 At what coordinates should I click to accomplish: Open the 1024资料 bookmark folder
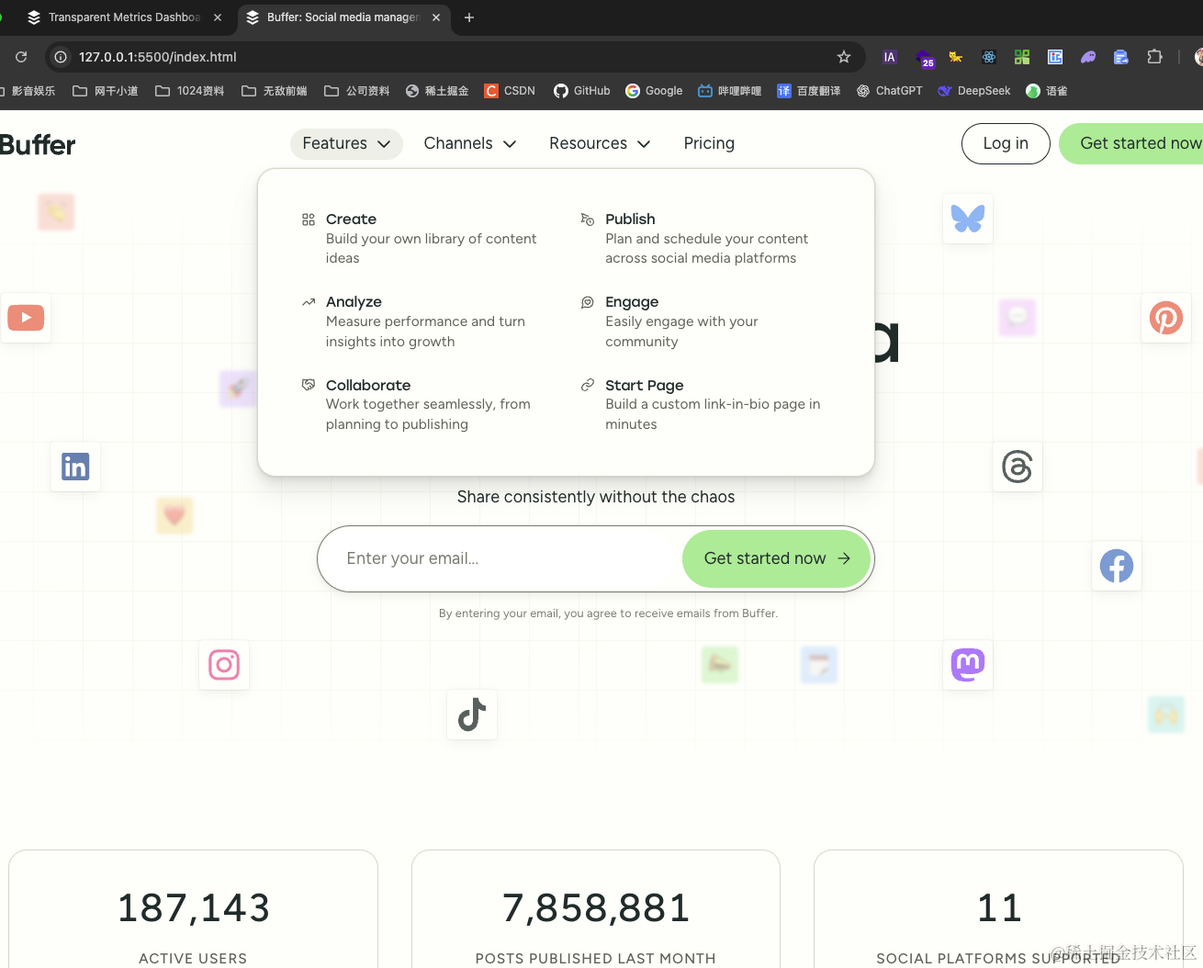(190, 91)
